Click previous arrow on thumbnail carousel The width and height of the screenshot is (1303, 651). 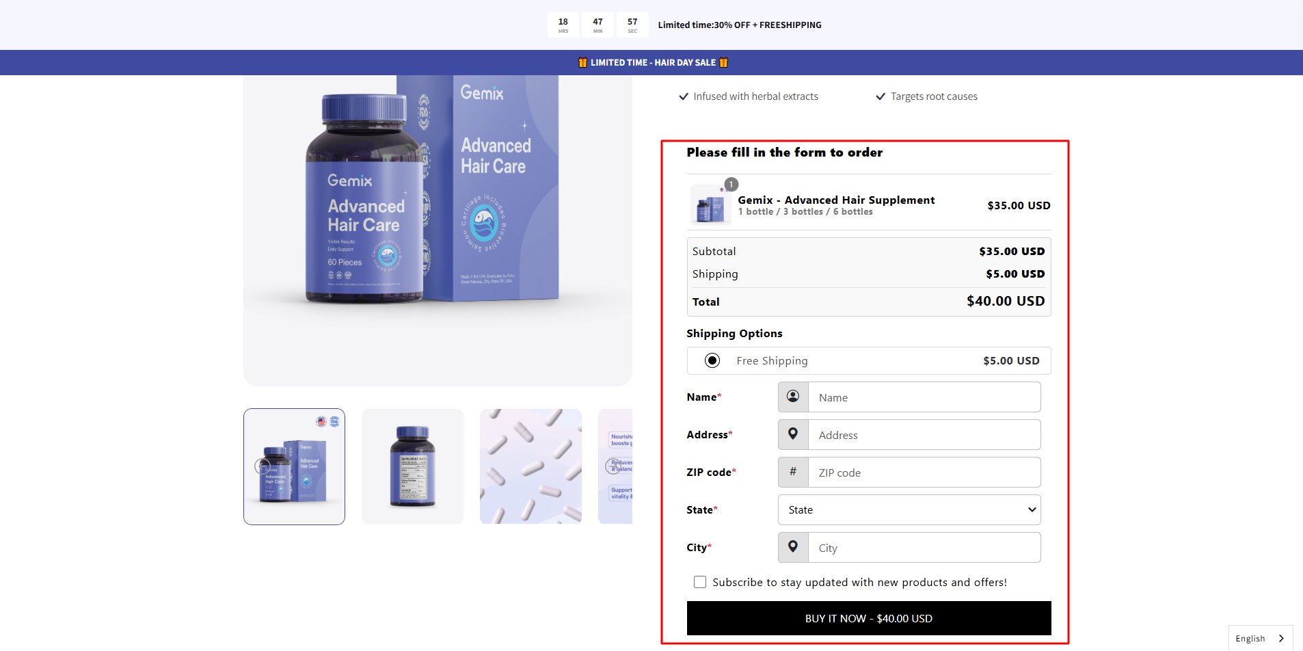[x=261, y=466]
